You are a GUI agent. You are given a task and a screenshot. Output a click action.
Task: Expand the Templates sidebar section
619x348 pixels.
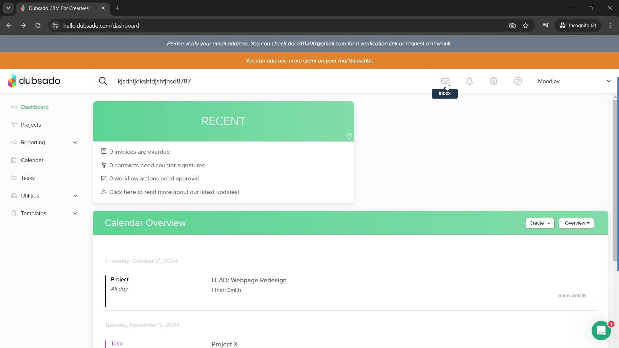click(75, 213)
